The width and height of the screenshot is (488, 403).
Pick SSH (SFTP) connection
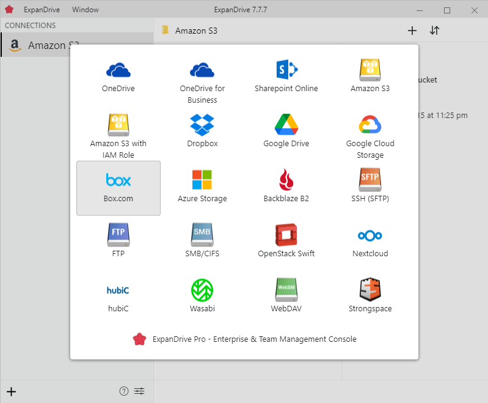click(370, 180)
